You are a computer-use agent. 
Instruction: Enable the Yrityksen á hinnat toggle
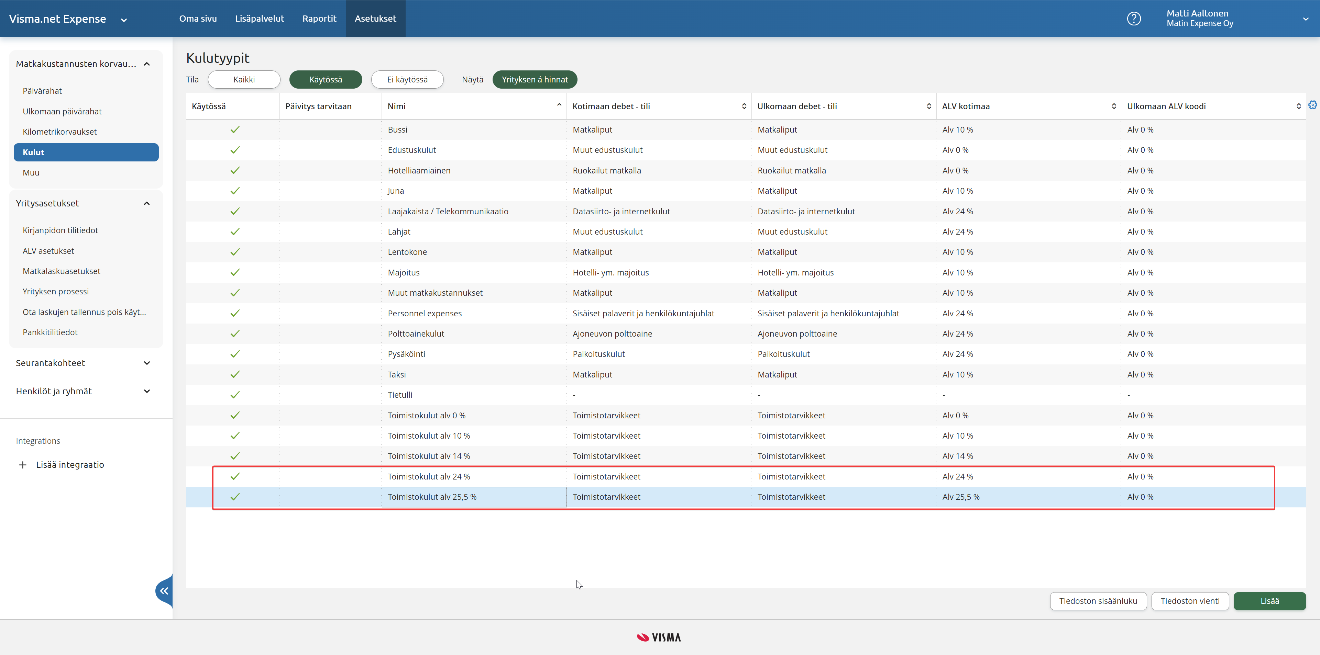click(535, 79)
